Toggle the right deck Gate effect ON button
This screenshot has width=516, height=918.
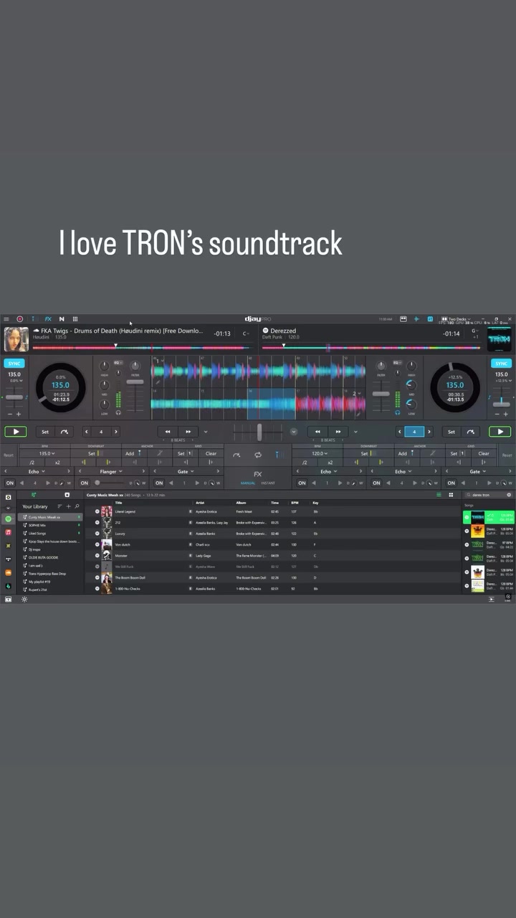pos(451,483)
